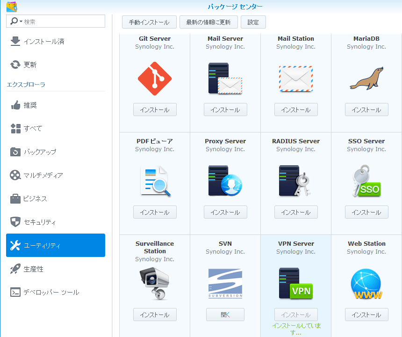Screen dimensions: 402x337
Task: Click the Web Station globe icon
Action: point(366,284)
